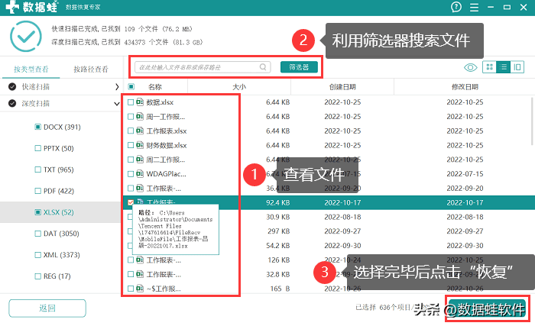This screenshot has height=326, width=535.
Task: Toggle select-all checkbox beside 名称 header
Action: pos(131,86)
